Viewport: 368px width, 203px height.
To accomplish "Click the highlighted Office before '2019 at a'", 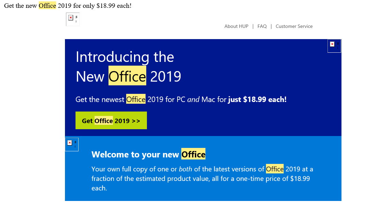I will click(274, 169).
